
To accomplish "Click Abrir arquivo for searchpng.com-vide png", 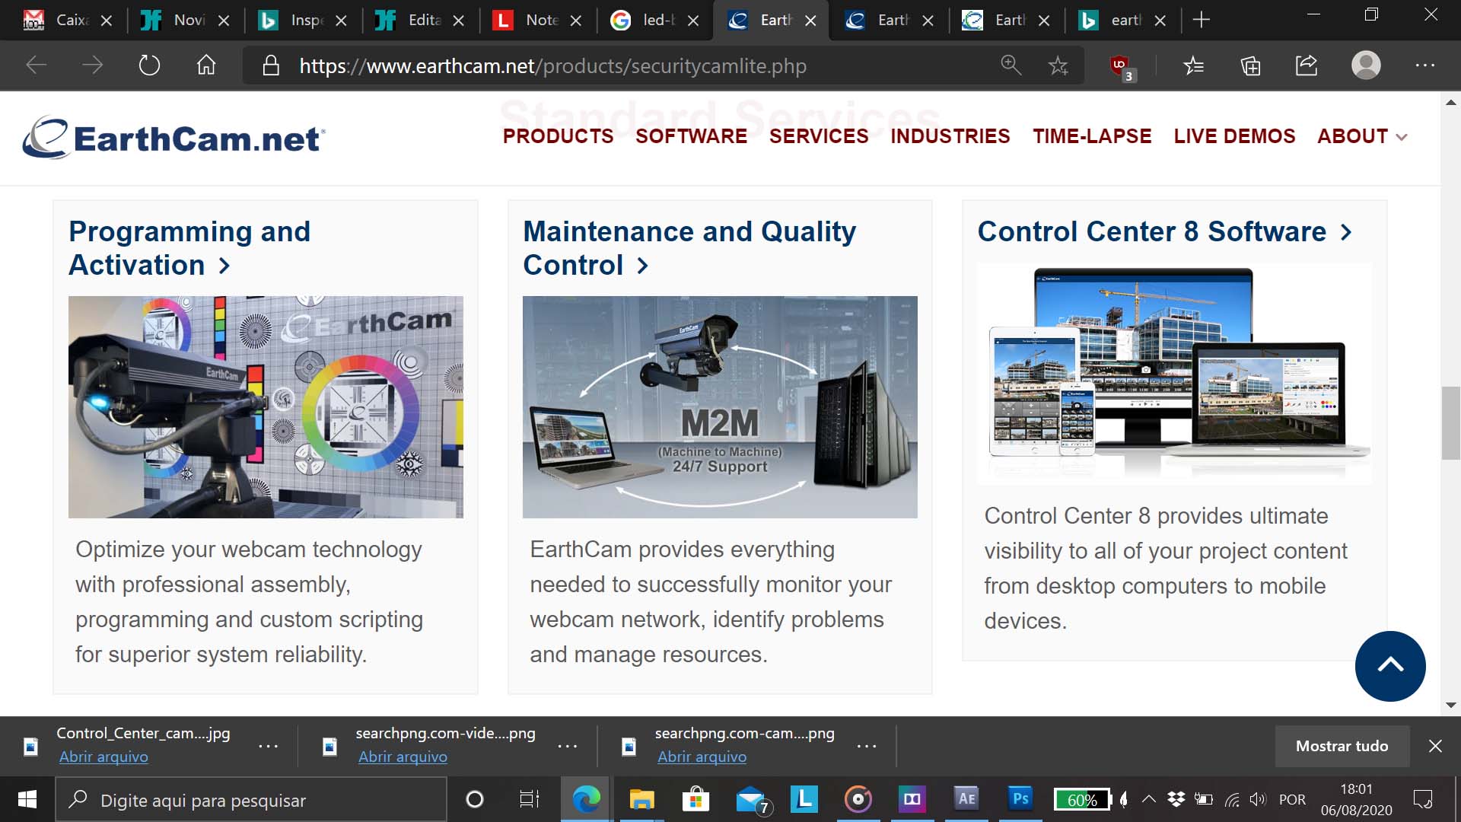I will [x=403, y=757].
